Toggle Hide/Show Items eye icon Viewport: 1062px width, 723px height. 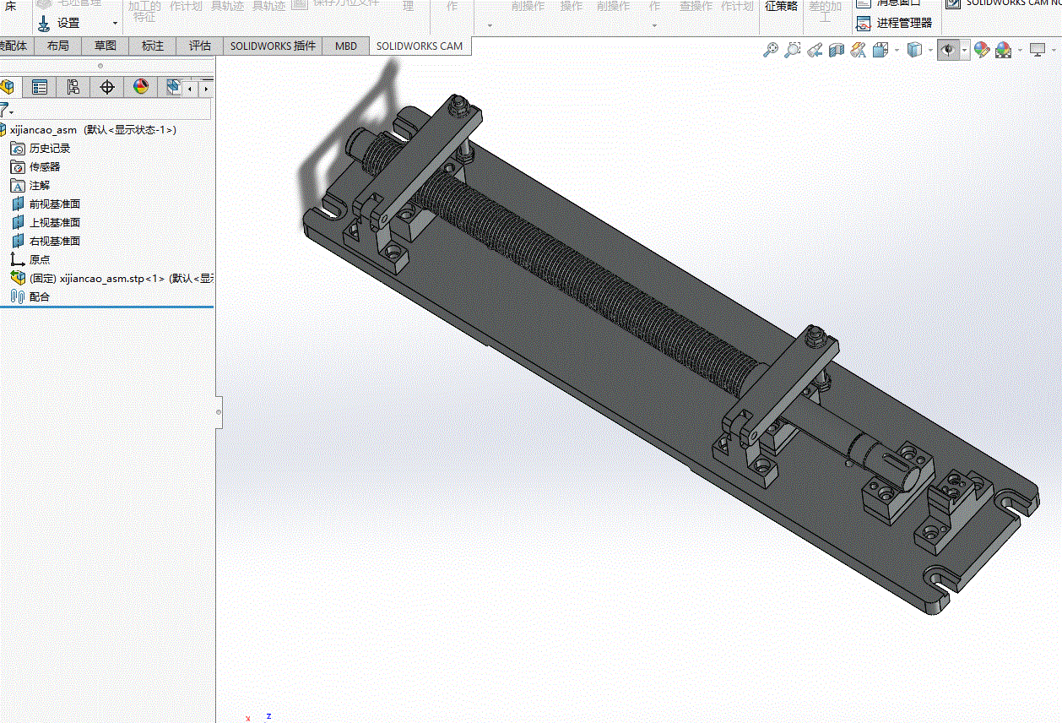pos(948,51)
